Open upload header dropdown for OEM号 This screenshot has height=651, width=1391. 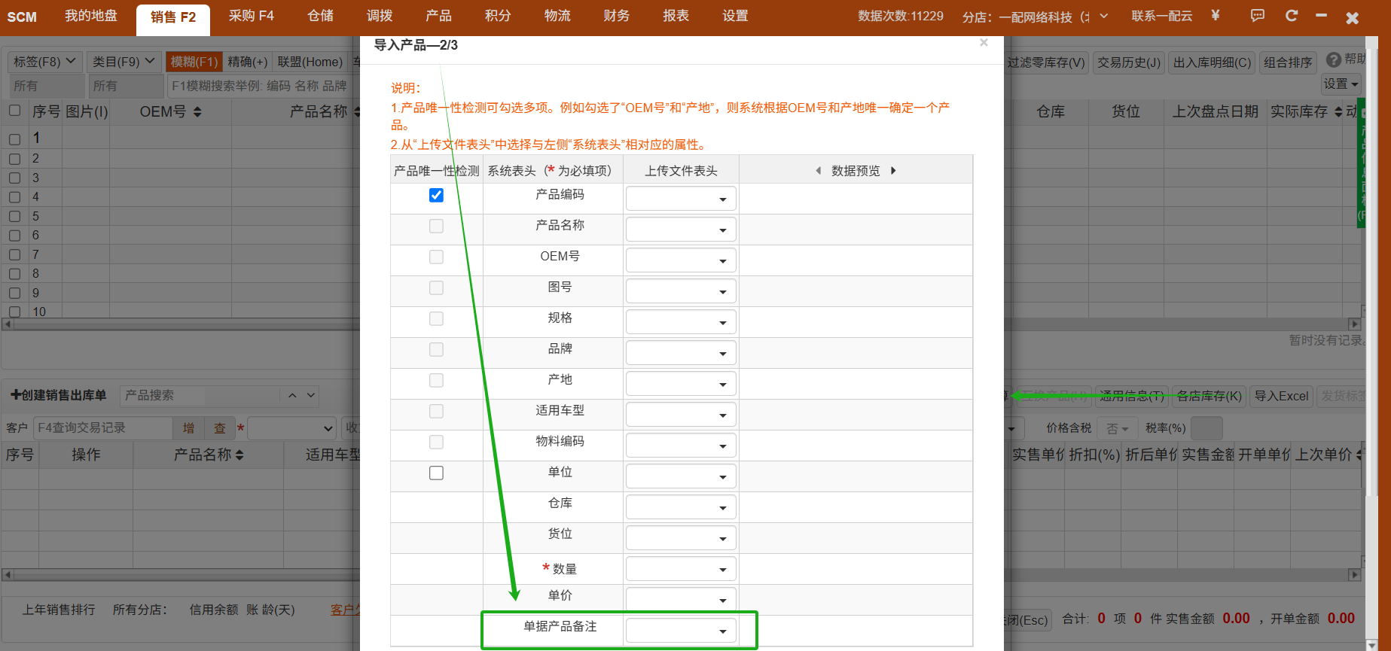pyautogui.click(x=681, y=260)
